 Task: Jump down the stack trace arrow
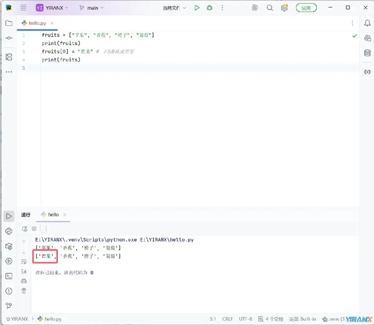pos(24,252)
